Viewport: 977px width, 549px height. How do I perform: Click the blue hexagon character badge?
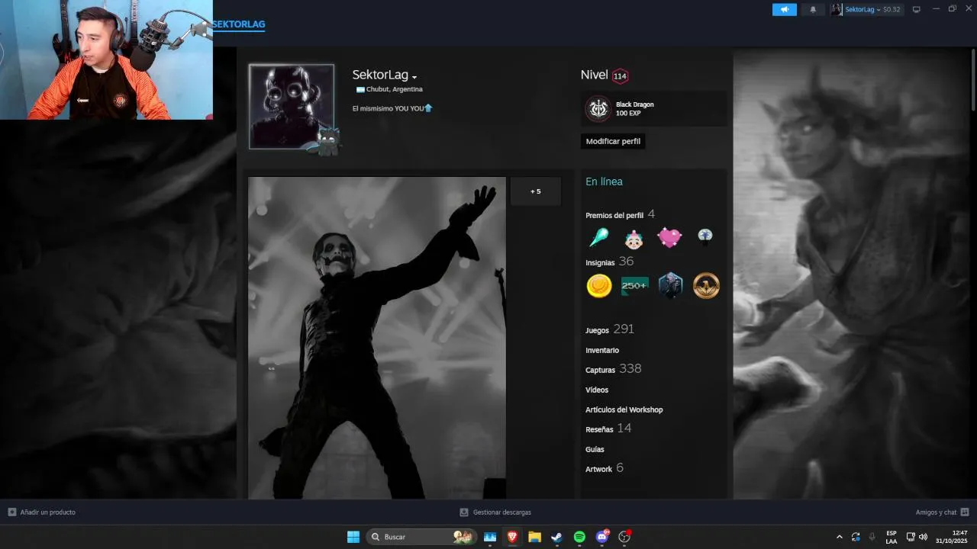point(670,286)
